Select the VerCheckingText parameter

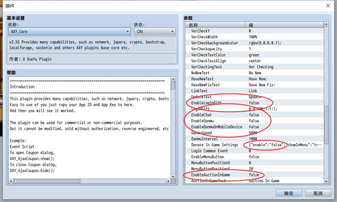255,67
